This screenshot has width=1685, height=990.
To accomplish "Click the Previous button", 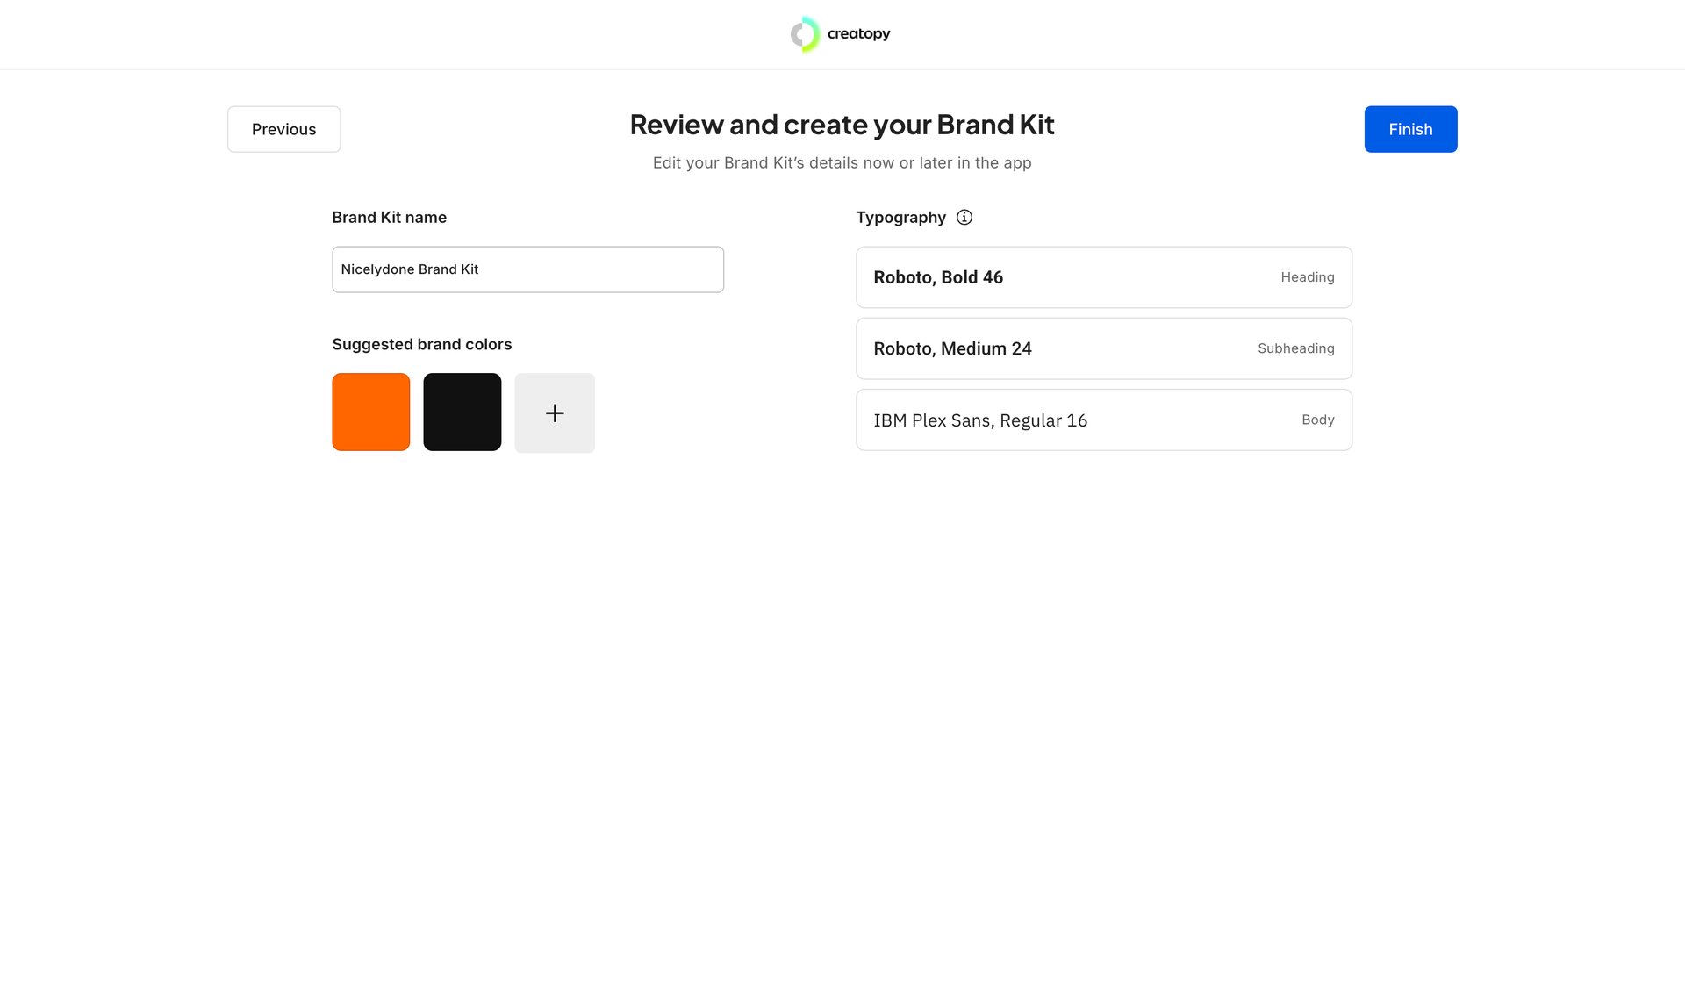I will [283, 128].
